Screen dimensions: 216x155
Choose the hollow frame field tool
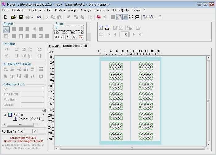[x=21, y=36]
